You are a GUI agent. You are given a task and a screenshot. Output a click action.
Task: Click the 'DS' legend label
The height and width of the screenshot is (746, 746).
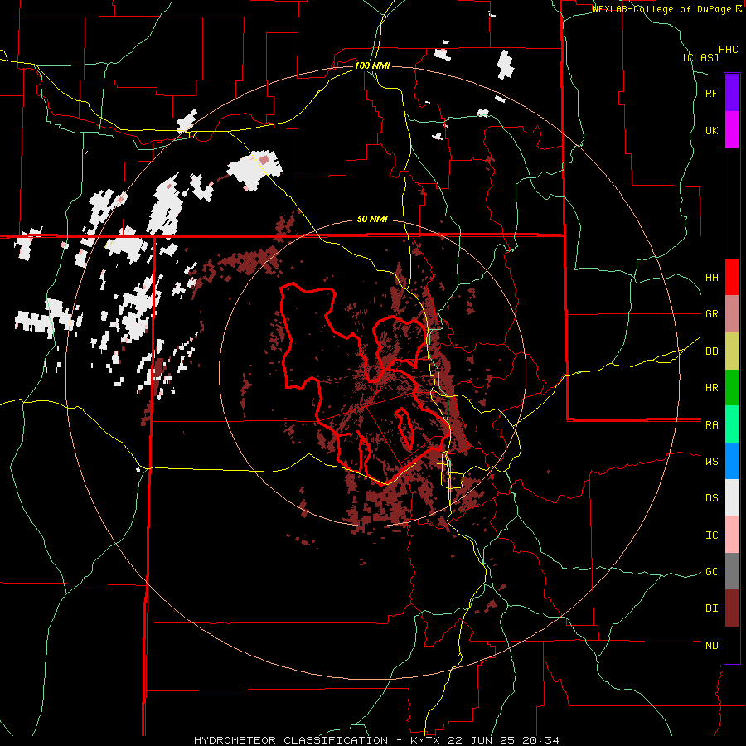pyautogui.click(x=711, y=498)
